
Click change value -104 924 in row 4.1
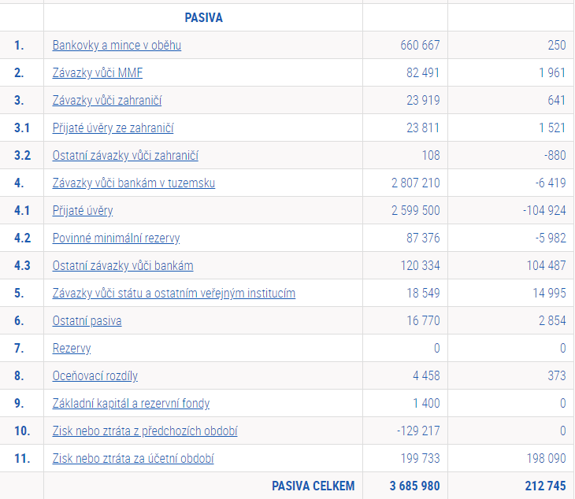[544, 211]
